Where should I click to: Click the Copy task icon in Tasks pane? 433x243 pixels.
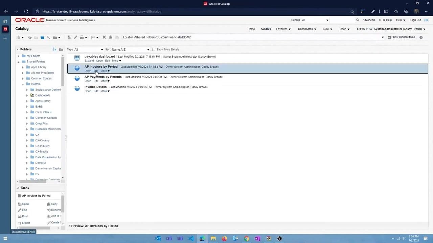click(49, 204)
